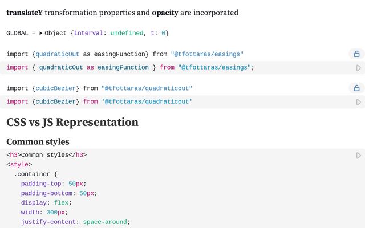Run the cubicBezier import cell
The image size is (365, 228).
click(359, 102)
